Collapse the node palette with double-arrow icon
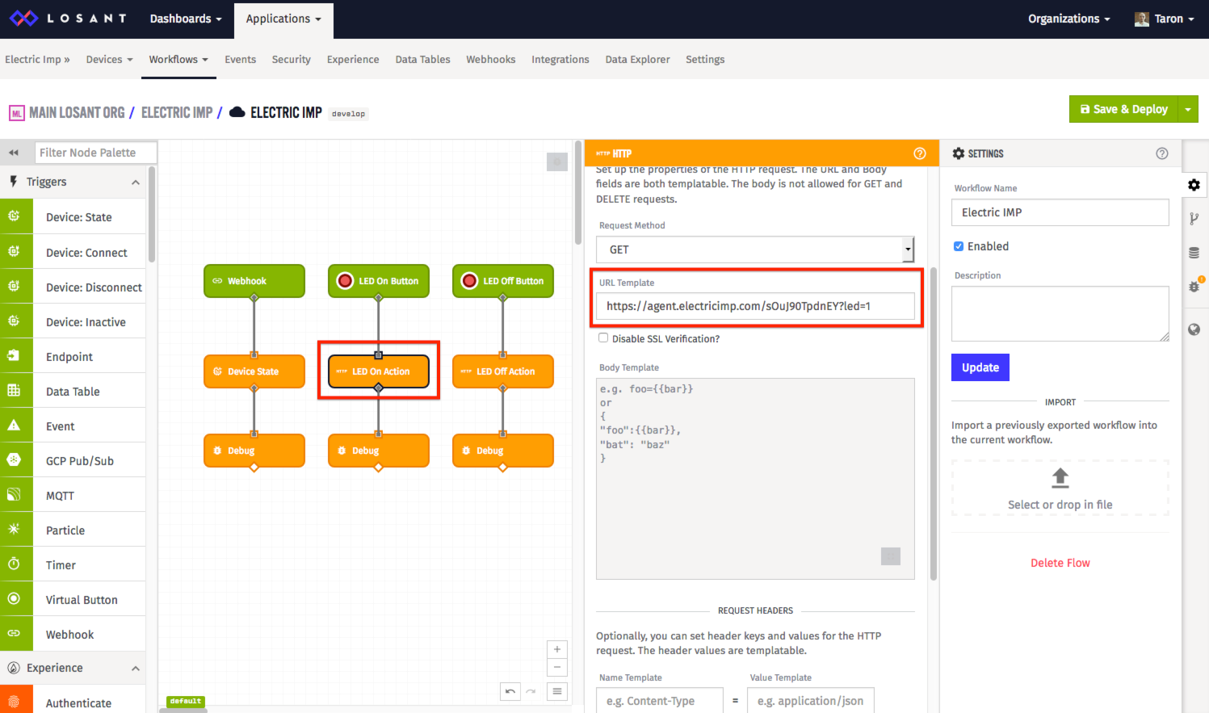 (x=14, y=153)
